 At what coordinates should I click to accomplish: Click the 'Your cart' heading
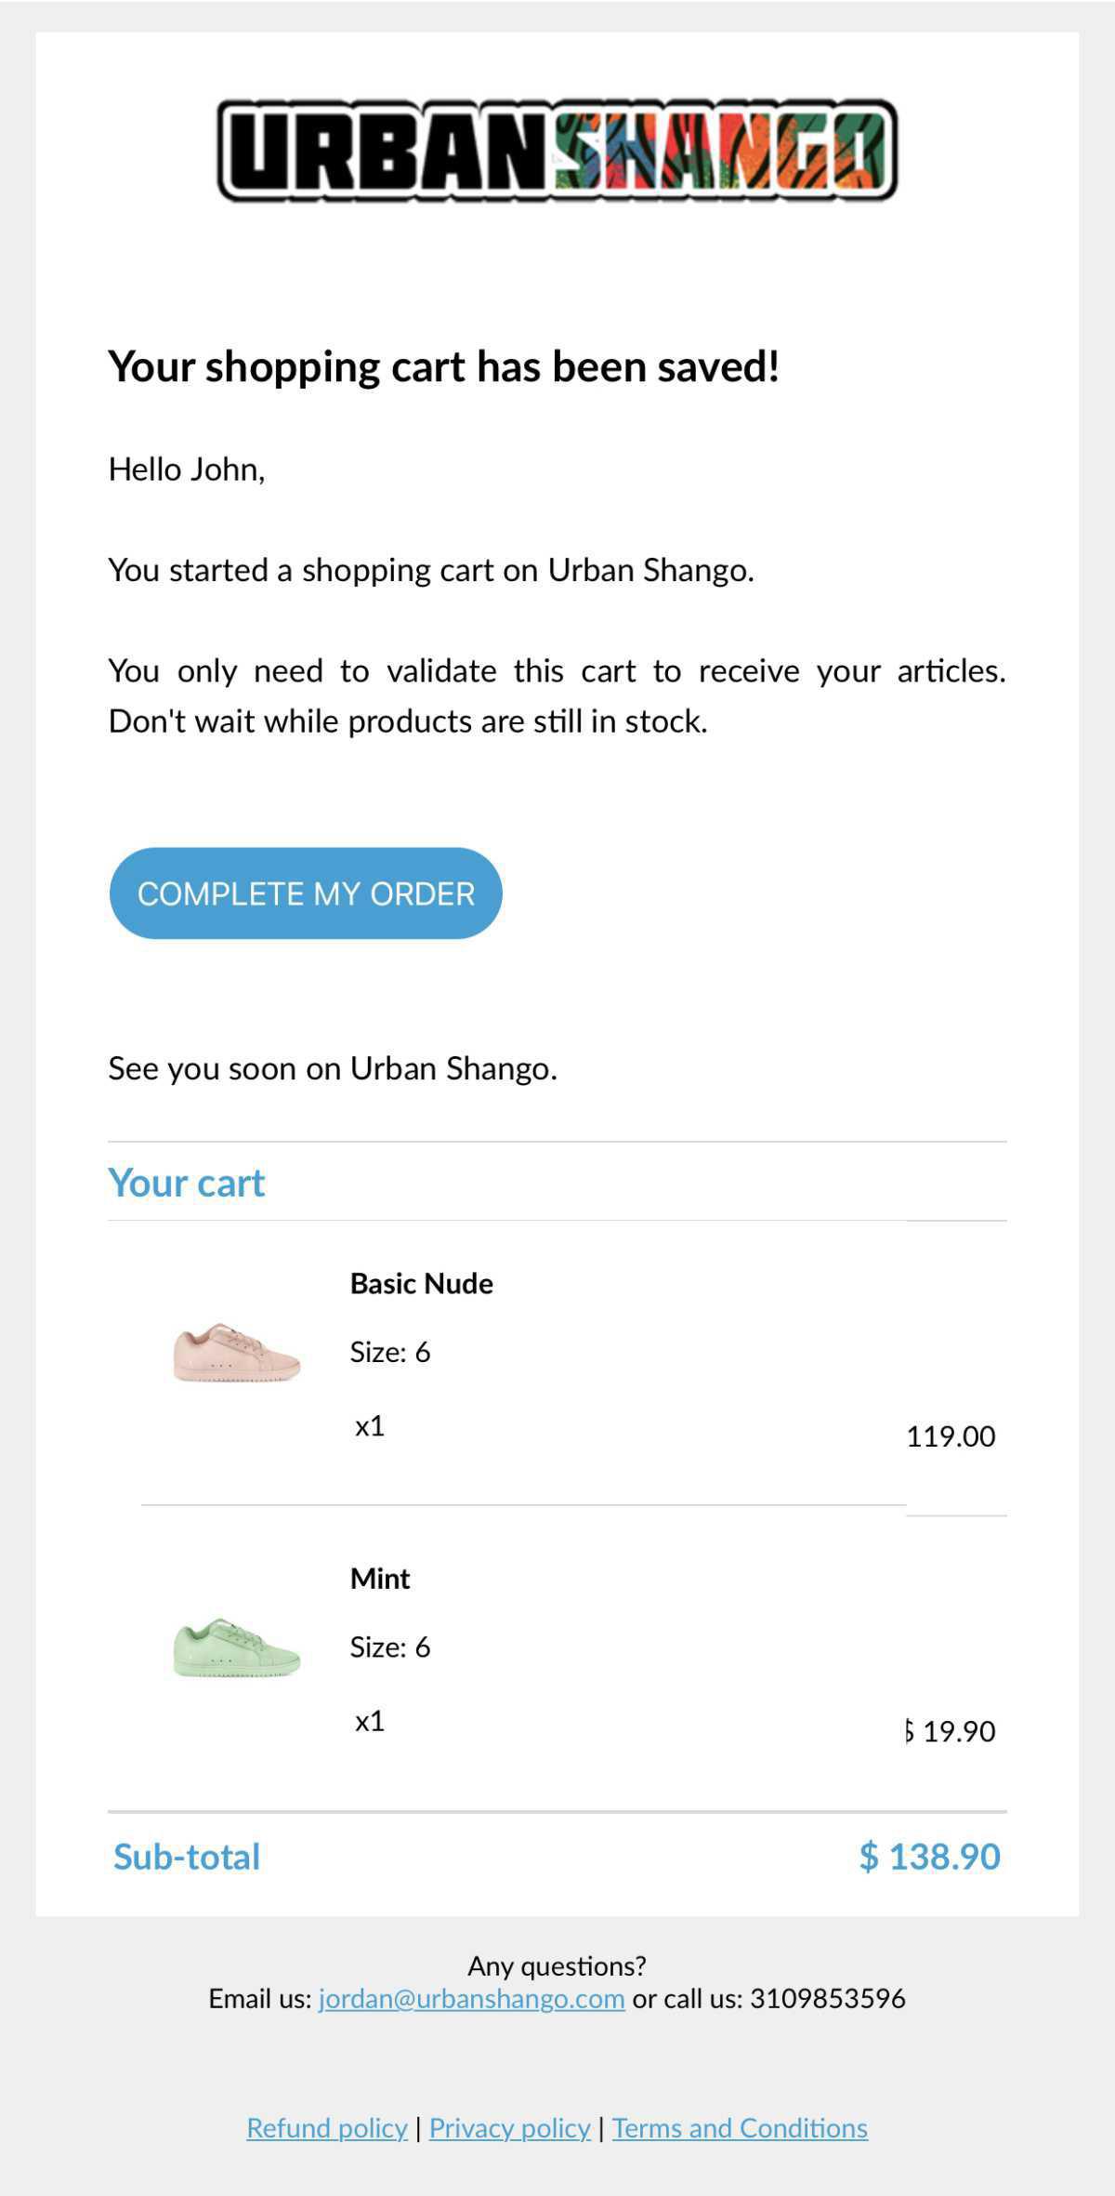coord(187,1184)
